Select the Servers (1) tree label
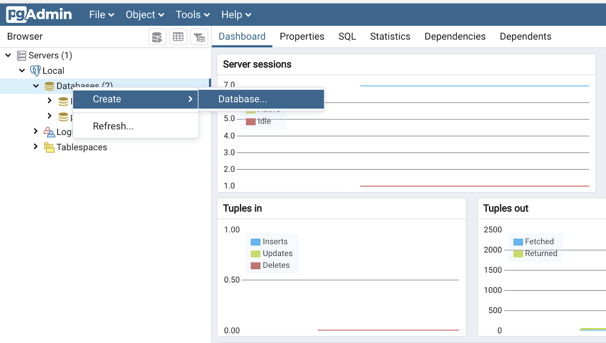 tap(50, 56)
